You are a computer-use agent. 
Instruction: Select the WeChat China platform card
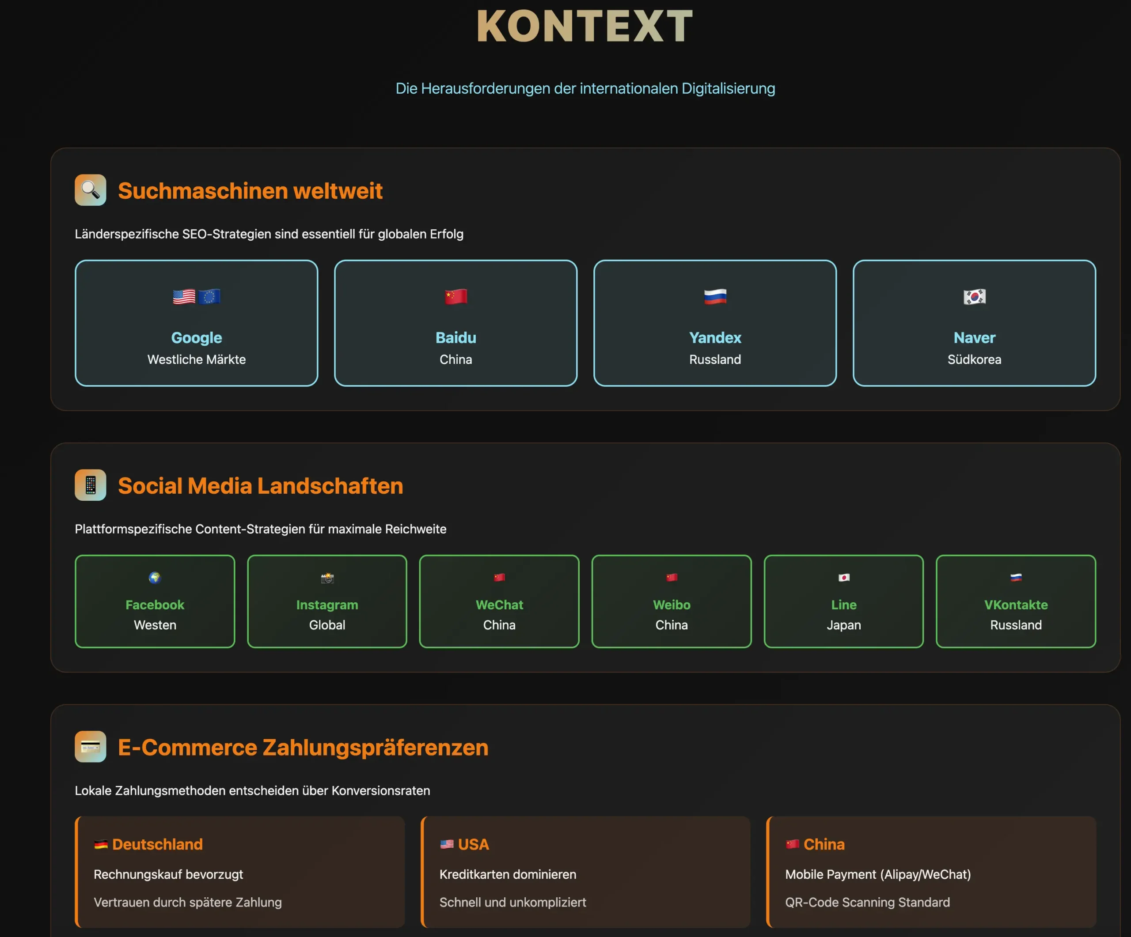coord(499,601)
